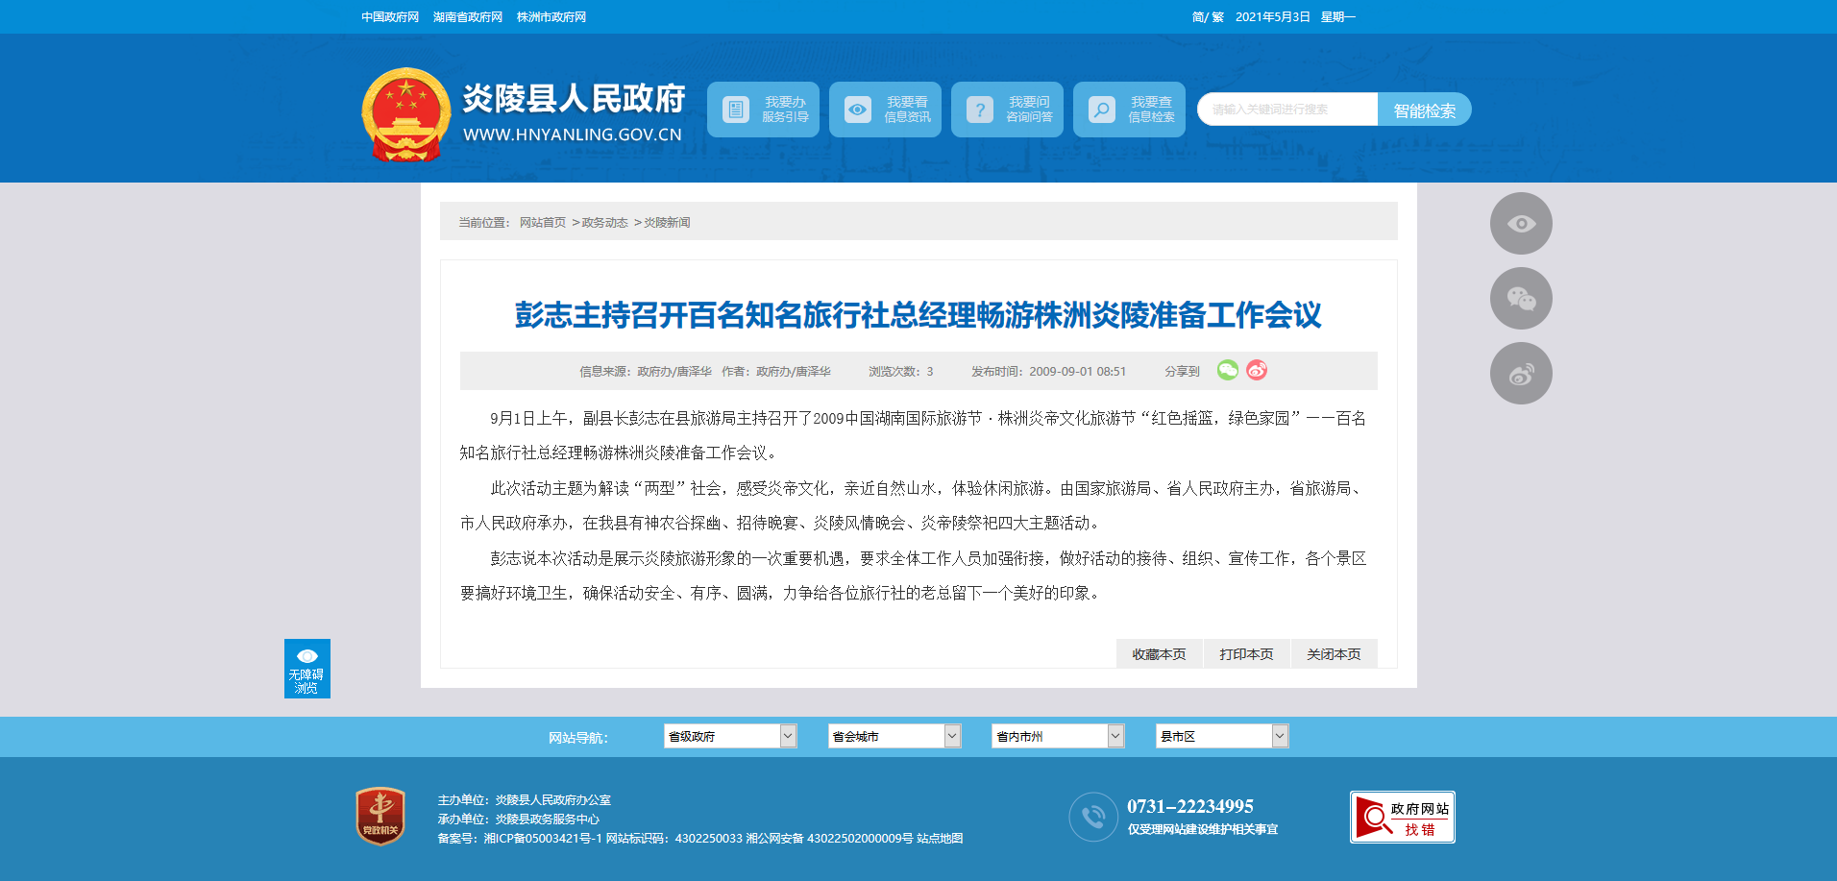The width and height of the screenshot is (1837, 881).
Task: Click the gray eye circle icon
Action: [x=1520, y=224]
